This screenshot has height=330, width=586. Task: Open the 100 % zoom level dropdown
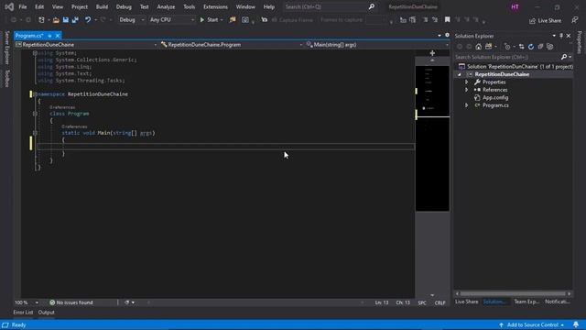point(27,302)
